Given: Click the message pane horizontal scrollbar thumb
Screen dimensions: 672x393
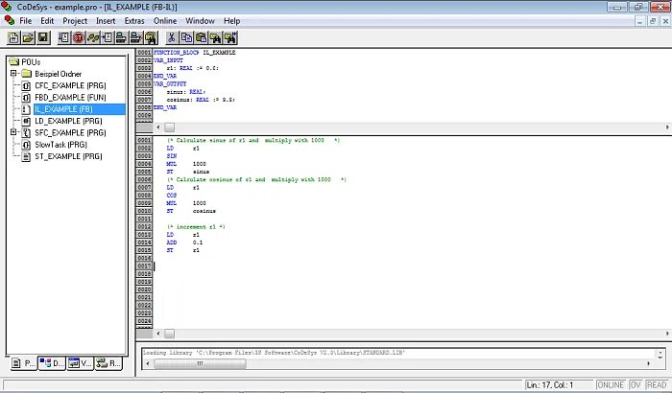Looking at the screenshot, I should pyautogui.click(x=200, y=364).
